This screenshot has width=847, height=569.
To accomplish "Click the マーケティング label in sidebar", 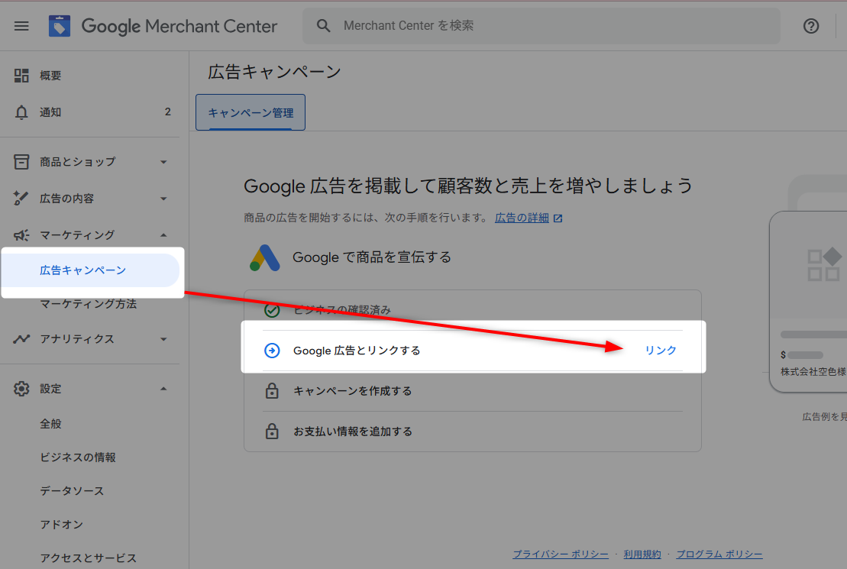I will click(76, 235).
